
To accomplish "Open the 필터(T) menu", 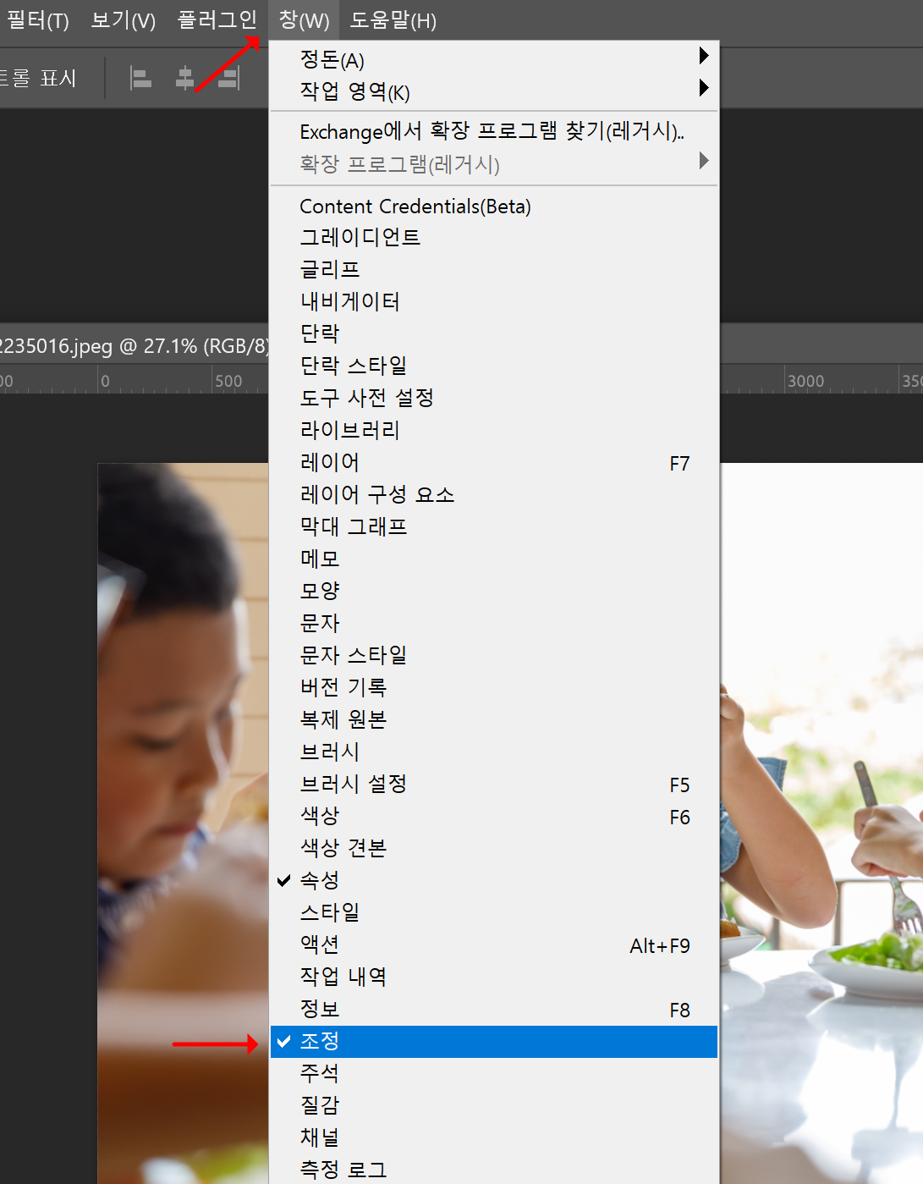I will coord(37,21).
